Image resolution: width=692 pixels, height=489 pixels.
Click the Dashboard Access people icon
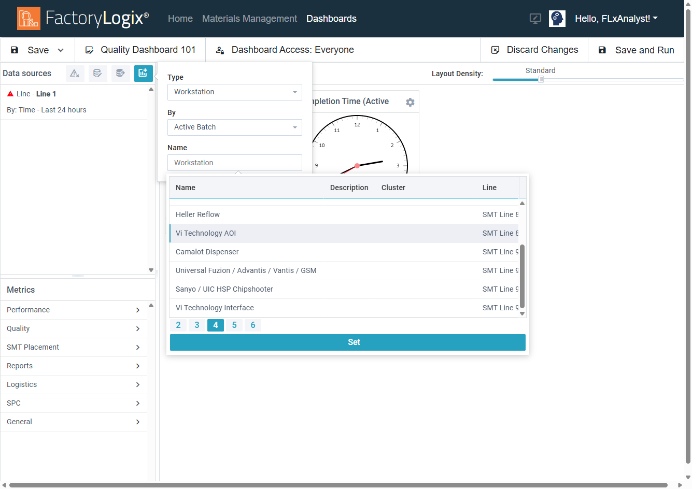(x=220, y=50)
